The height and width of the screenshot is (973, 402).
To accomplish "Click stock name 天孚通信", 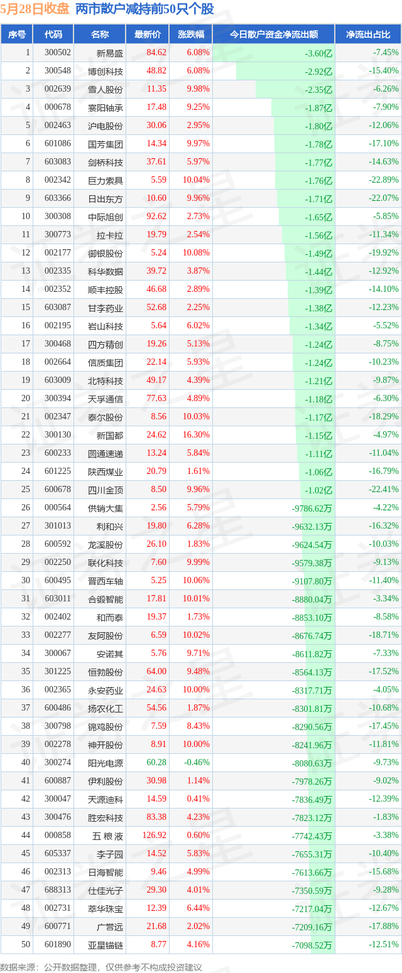I will tap(106, 399).
